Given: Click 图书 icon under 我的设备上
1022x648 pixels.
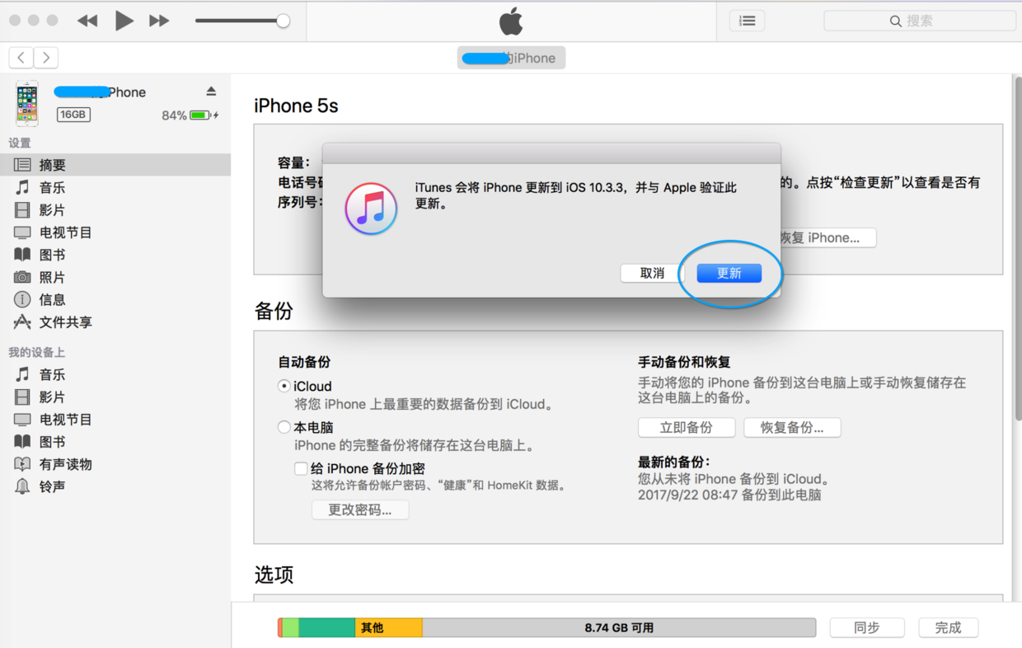Looking at the screenshot, I should point(22,442).
